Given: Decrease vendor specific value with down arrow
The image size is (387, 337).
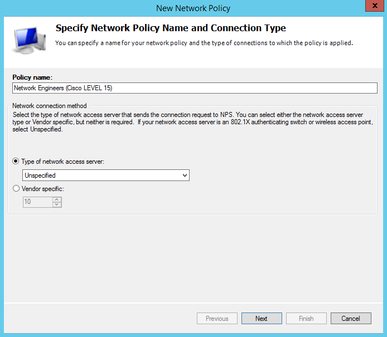Looking at the screenshot, I should pos(56,204).
